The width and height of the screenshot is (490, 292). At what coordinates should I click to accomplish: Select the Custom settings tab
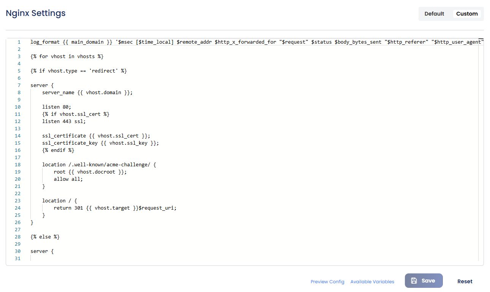[x=467, y=14]
